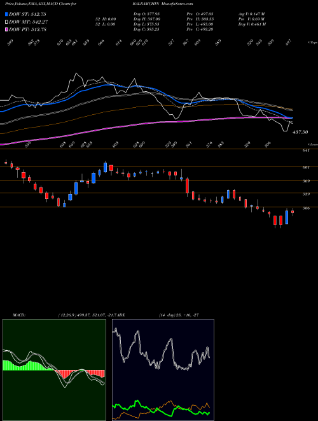Click the last red candlestick on the right
The width and height of the screenshot is (318, 421).
pyautogui.click(x=293, y=212)
